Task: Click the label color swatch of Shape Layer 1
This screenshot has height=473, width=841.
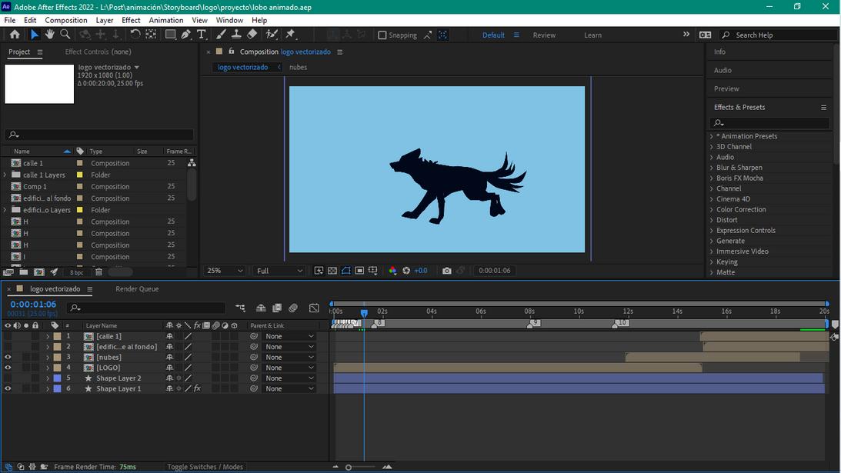Action: point(57,389)
